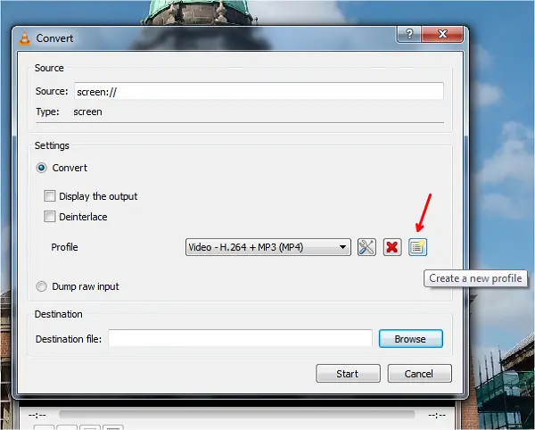Focus the Source text field
Screen dimensions: 535x430
[x=259, y=91]
